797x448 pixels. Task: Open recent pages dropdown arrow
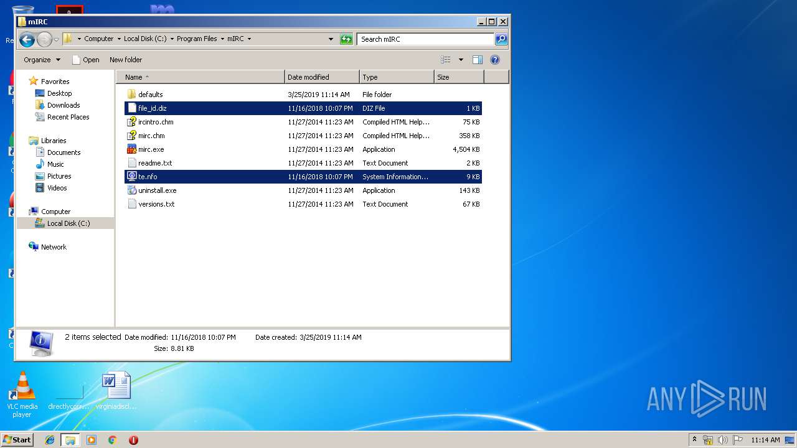coord(56,39)
